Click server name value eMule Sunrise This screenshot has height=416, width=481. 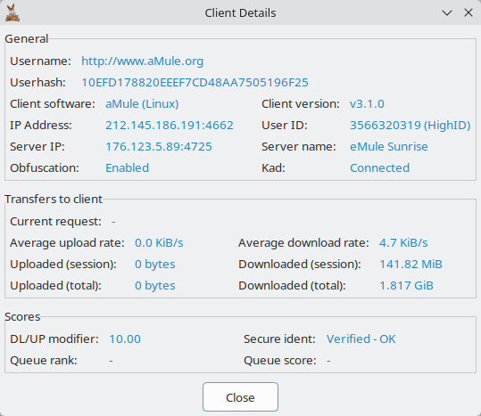pos(389,147)
